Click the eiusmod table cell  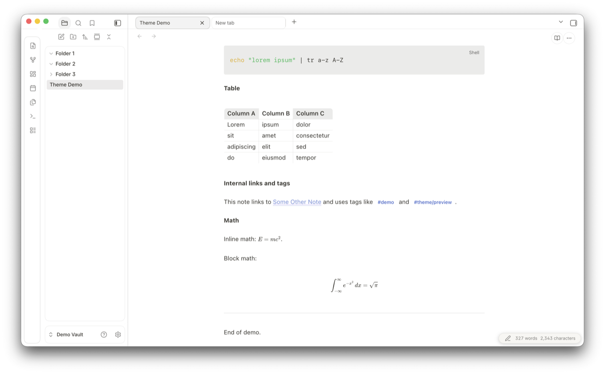[276, 158]
